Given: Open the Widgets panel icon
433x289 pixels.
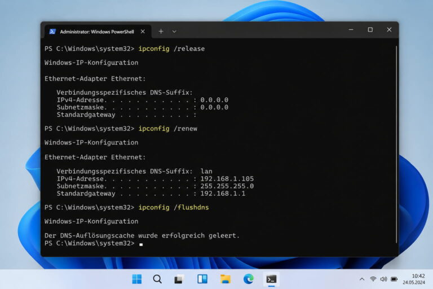Looking at the screenshot, I should [202, 279].
